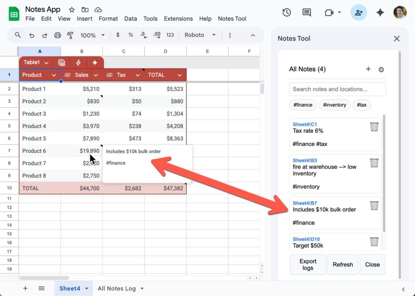Image resolution: width=415 pixels, height=296 pixels.
Task: Click the Gemini sparkle icon in header
Action: point(380,13)
